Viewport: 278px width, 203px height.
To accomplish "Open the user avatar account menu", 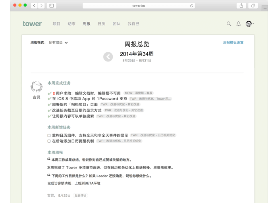I will coord(249,24).
